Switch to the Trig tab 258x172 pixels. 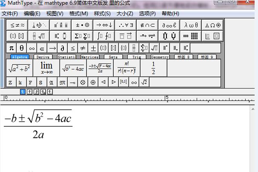[x=137, y=57]
